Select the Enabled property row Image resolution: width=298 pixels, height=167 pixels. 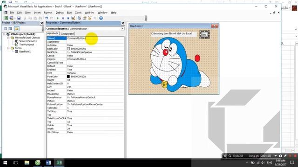86,70
